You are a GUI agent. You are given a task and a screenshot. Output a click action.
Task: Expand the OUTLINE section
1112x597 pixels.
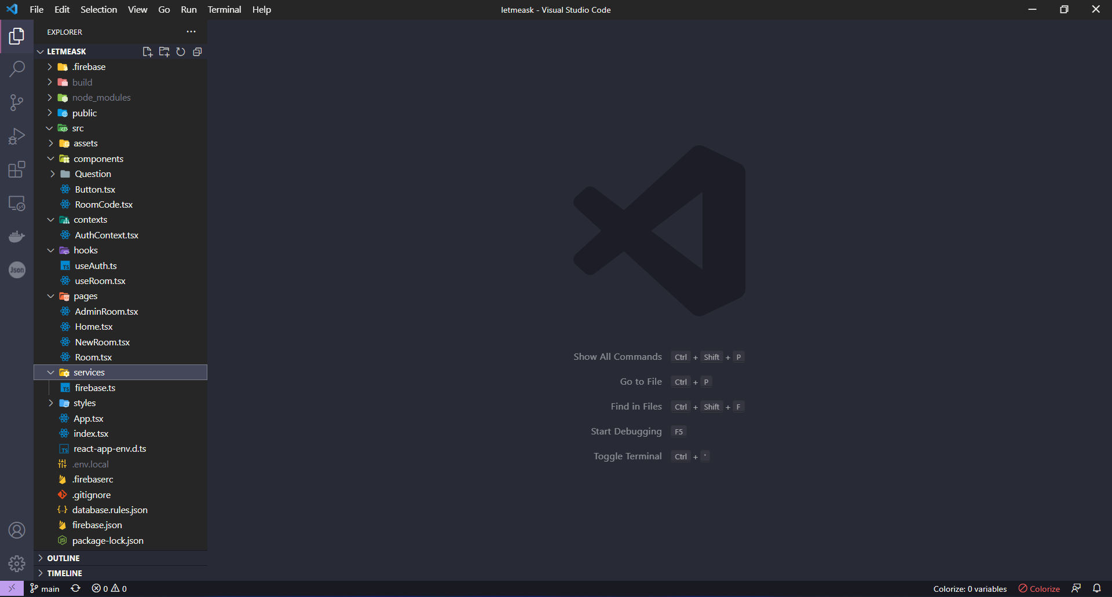point(63,558)
